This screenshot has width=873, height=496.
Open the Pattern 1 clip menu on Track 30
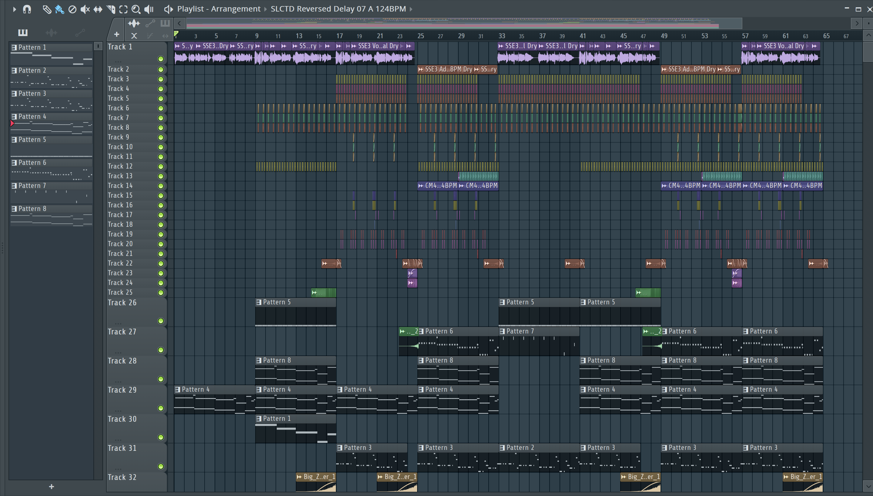tap(259, 419)
